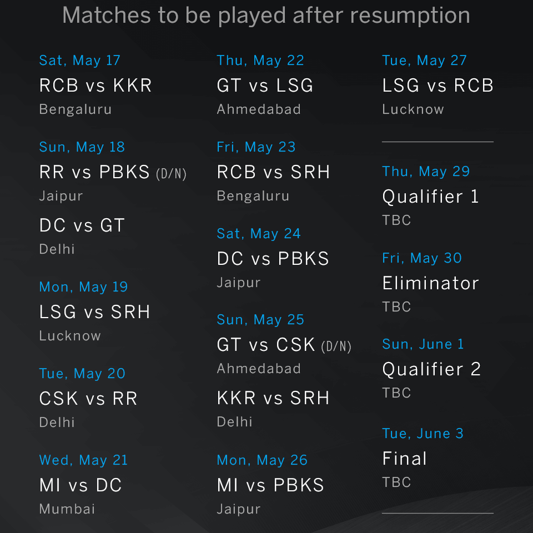Select DC vs GT in Delhi
This screenshot has width=533, height=533.
tap(82, 225)
